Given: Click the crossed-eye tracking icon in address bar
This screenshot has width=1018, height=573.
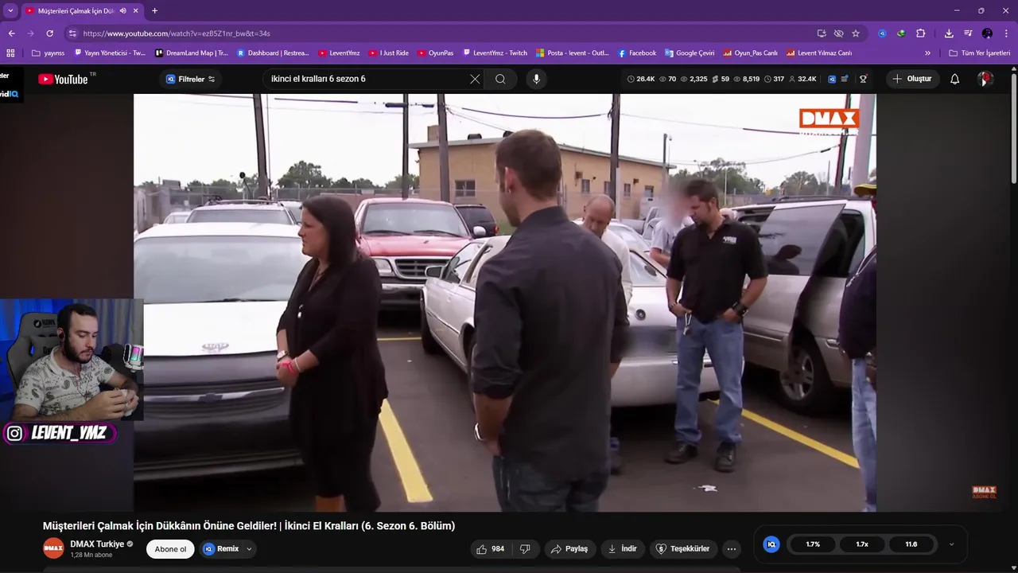Looking at the screenshot, I should point(838,33).
